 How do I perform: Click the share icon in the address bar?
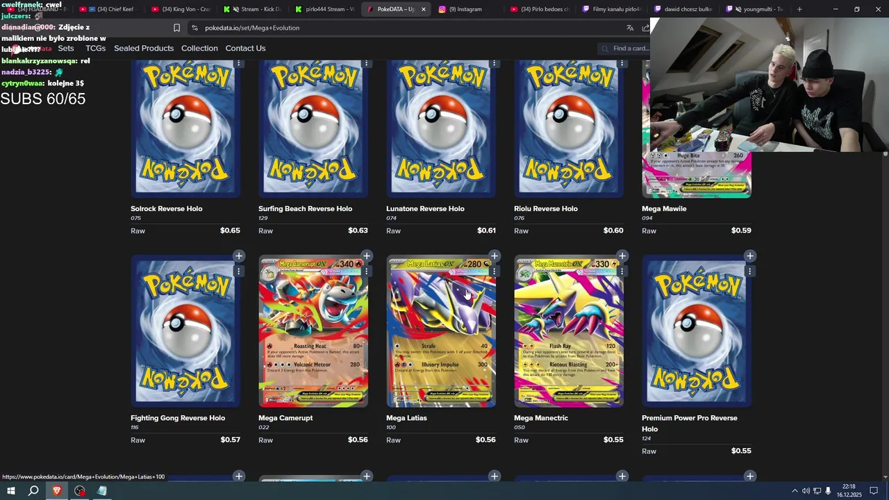point(646,28)
